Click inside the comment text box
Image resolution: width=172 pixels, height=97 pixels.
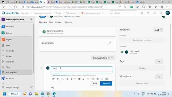click(81, 70)
